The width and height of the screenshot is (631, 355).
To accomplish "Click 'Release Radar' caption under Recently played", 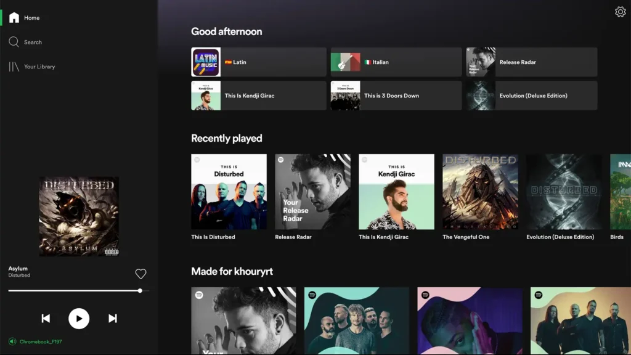I will pyautogui.click(x=293, y=237).
